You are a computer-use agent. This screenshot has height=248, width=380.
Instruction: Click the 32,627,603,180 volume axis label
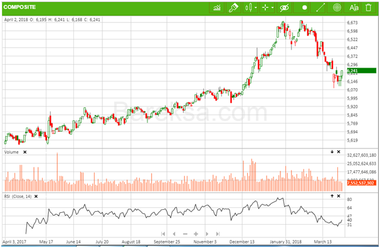pos(362,155)
